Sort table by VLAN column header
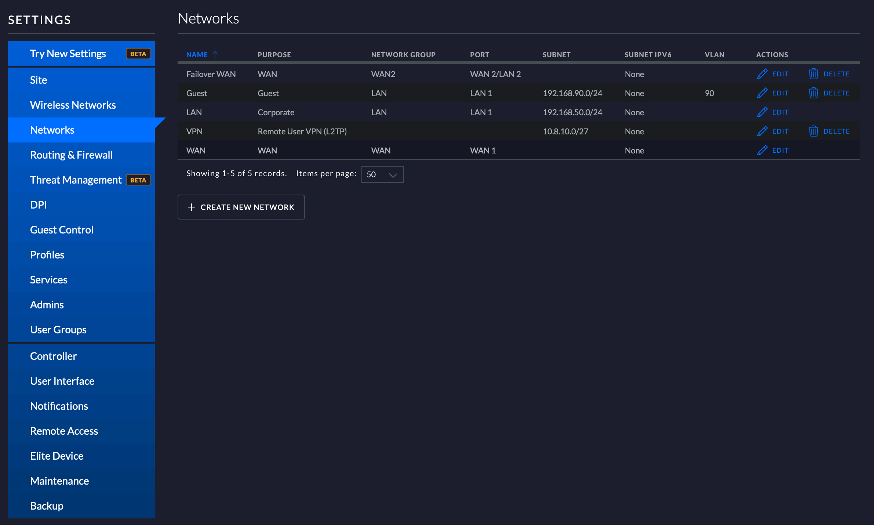The image size is (874, 525). 714,55
